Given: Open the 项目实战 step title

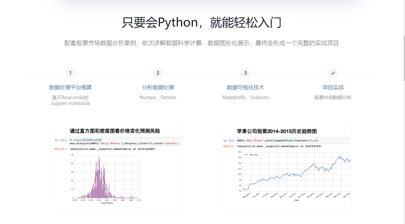Looking at the screenshot, I should point(333,87).
